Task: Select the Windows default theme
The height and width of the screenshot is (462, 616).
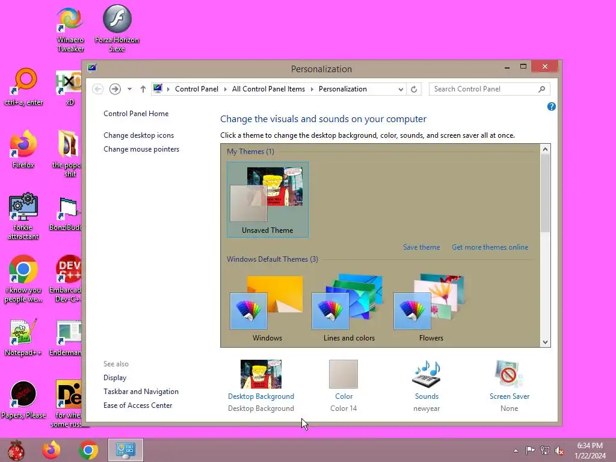Action: [x=268, y=309]
